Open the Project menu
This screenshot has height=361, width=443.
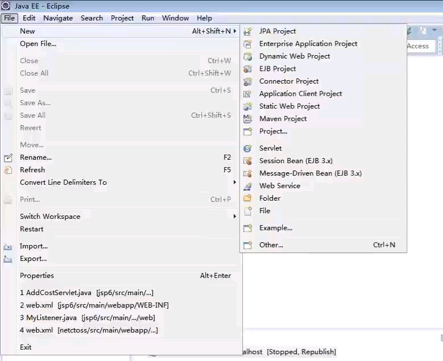(122, 18)
